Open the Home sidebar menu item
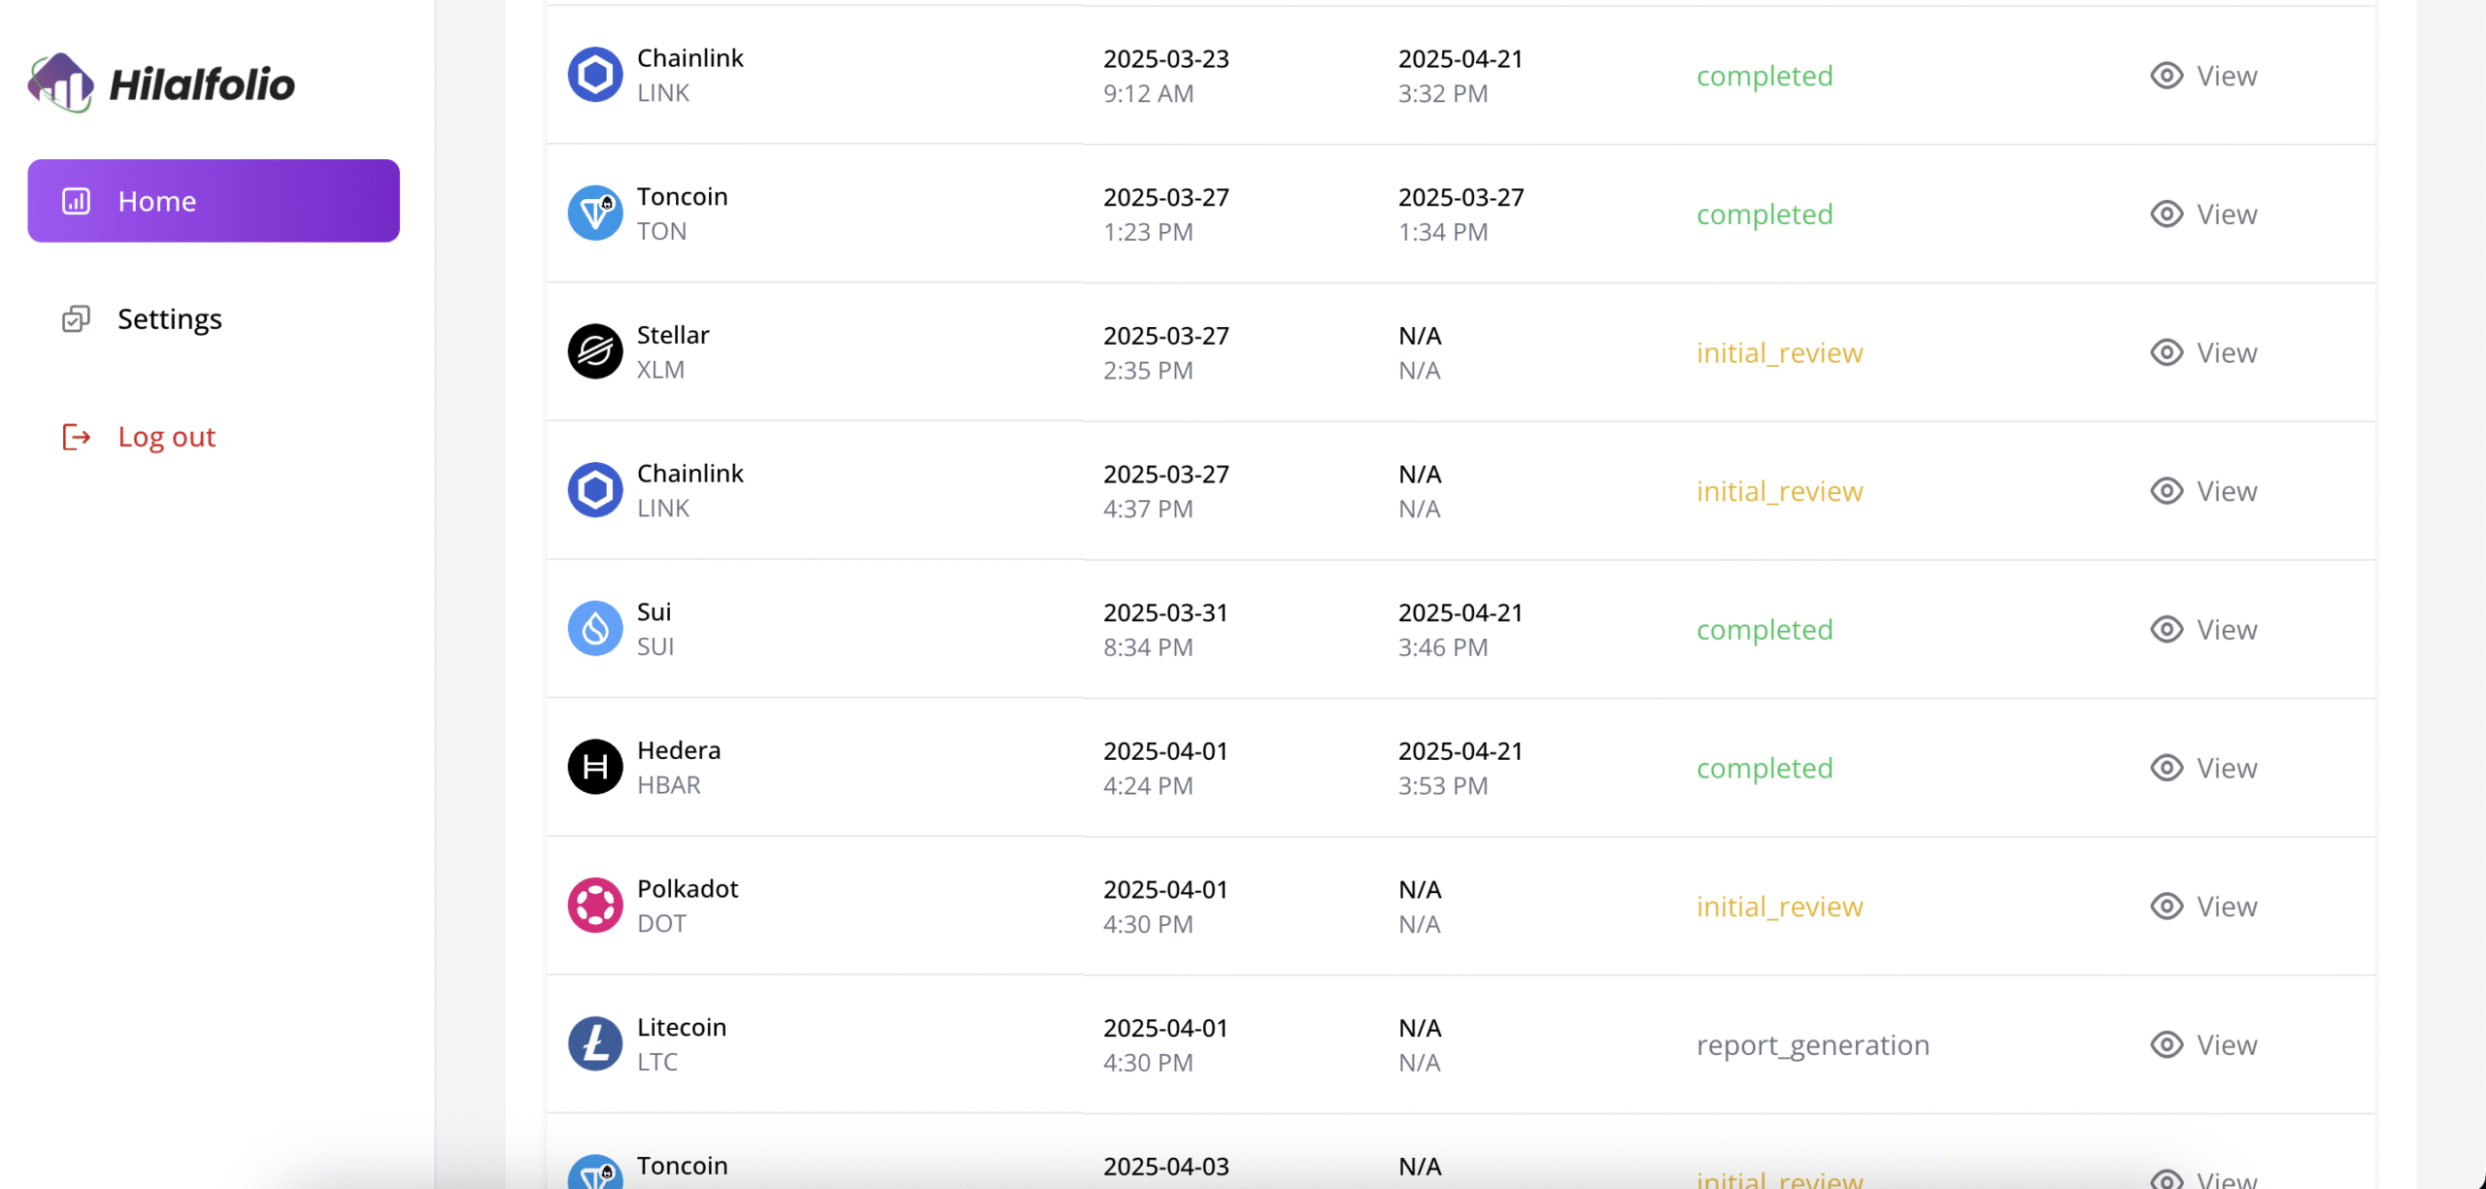Image resolution: width=2486 pixels, height=1189 pixels. click(x=214, y=201)
